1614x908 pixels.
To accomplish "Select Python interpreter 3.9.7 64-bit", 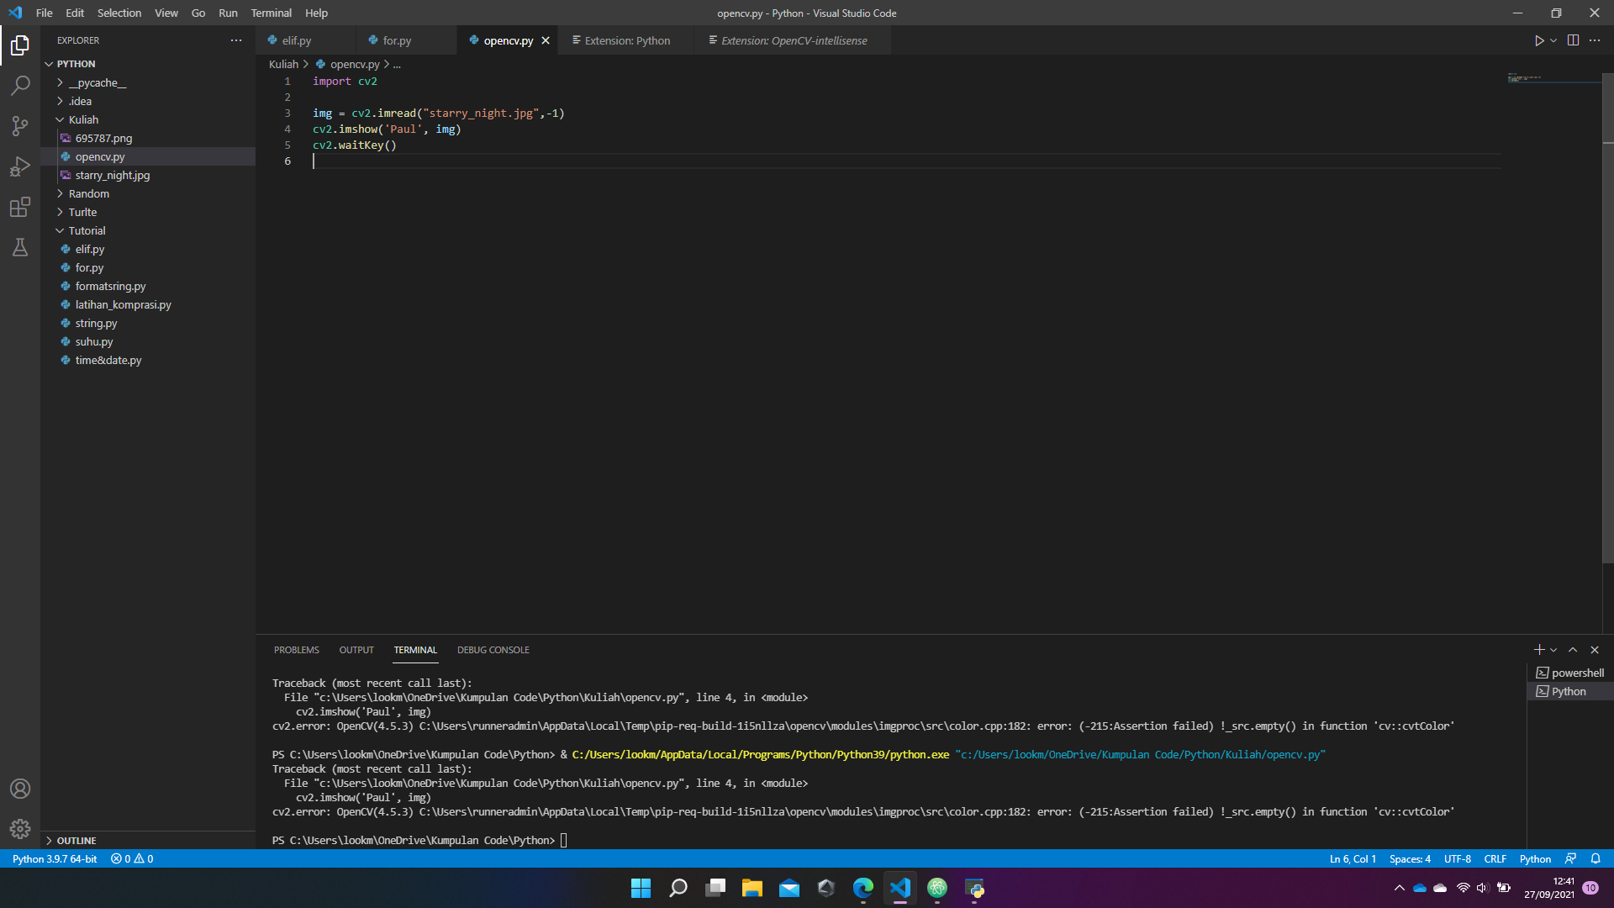I will pyautogui.click(x=55, y=858).
